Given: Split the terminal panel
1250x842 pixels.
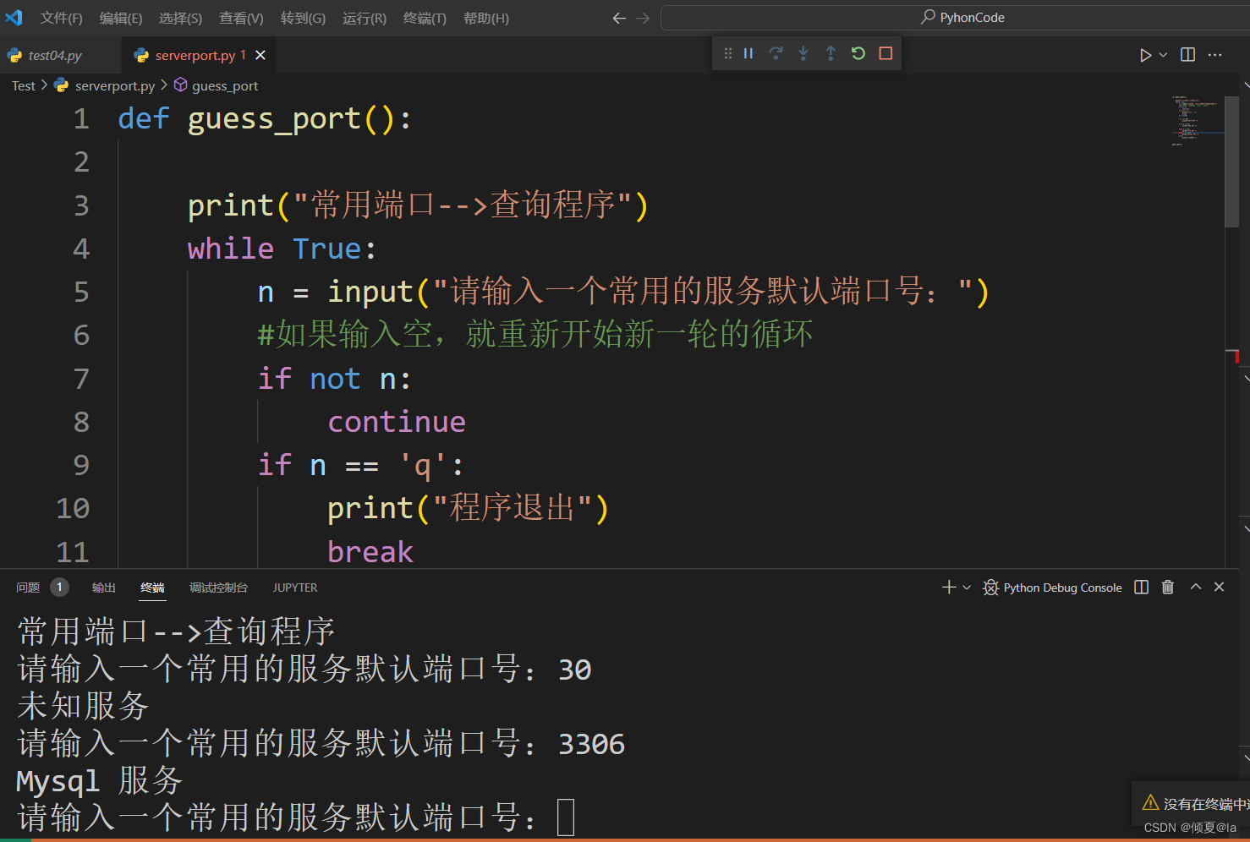Looking at the screenshot, I should pyautogui.click(x=1141, y=587).
